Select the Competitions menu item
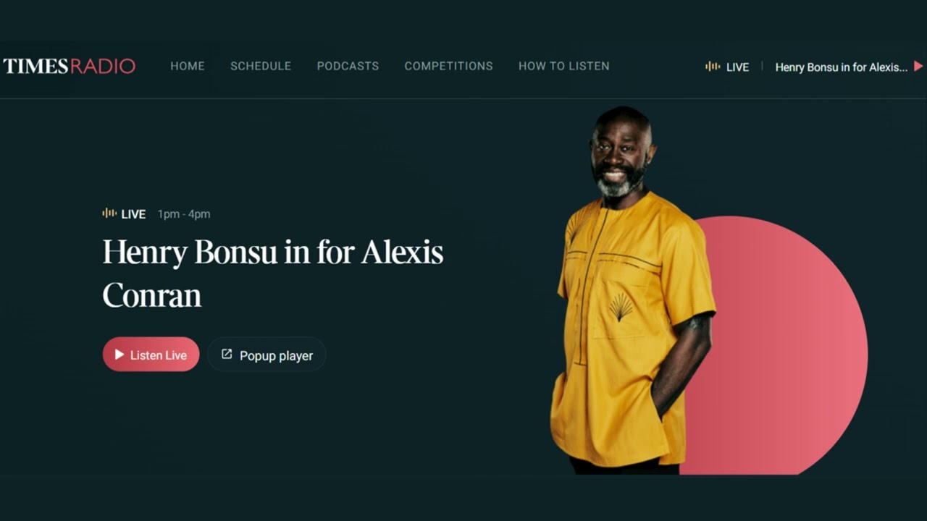 [448, 66]
